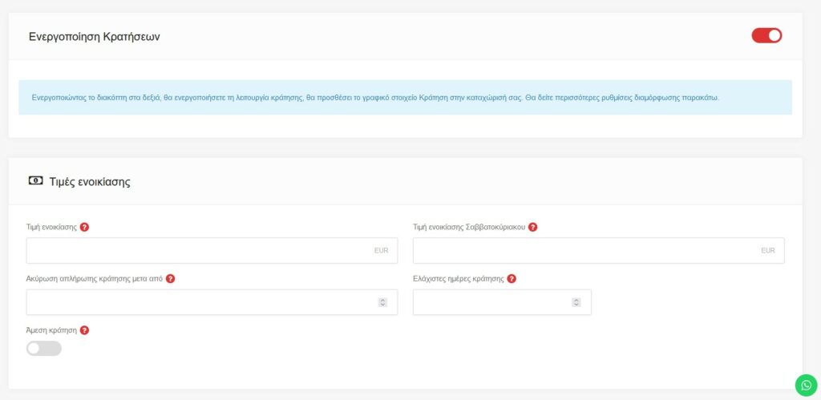Screen dimensions: 821x400
Task: Click help icon next to Τιμή ενοικίασης
Action: pyautogui.click(x=85, y=227)
